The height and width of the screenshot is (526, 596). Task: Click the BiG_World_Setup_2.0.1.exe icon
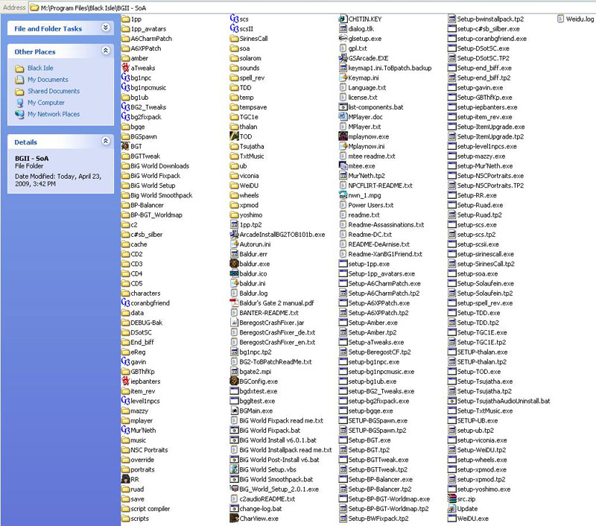234,489
